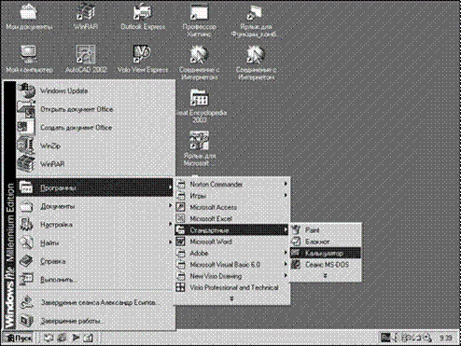Click the Microsoft Excel icon in Programs
Viewport: 461px width, 346px height.
click(x=181, y=218)
